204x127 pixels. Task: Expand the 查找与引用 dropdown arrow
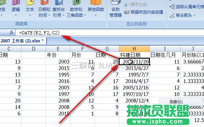pyautogui.click(x=63, y=15)
